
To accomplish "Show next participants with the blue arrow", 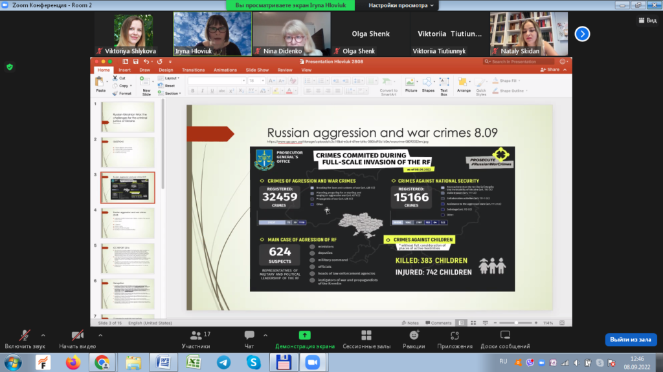I will (582, 34).
